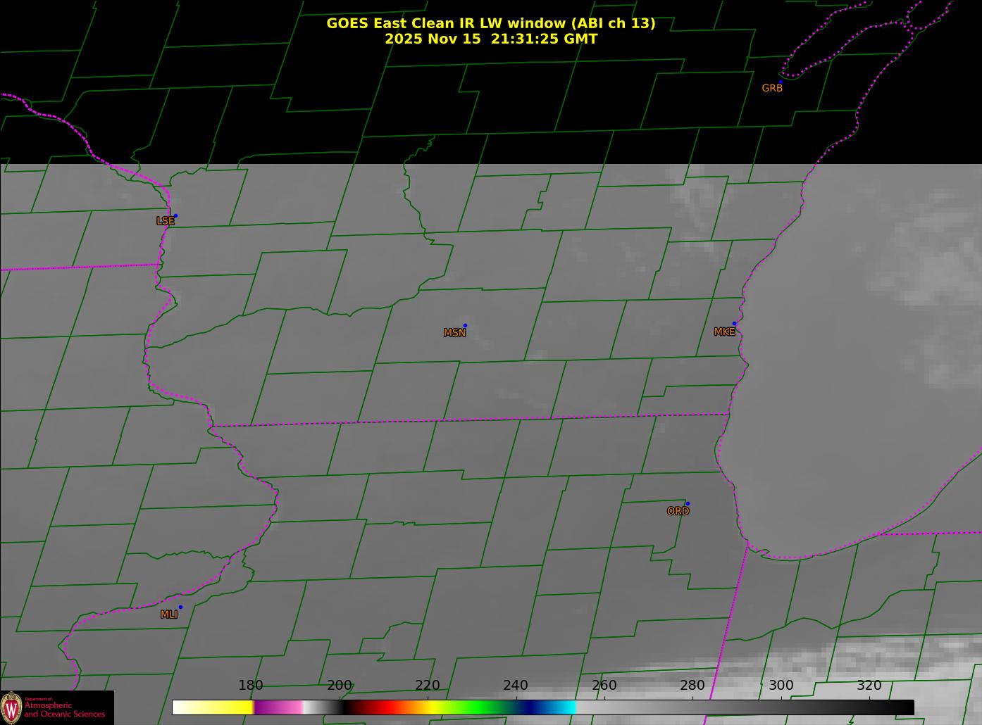Click the 240 tick label on colorbar
This screenshot has width=982, height=725.
pyautogui.click(x=516, y=686)
